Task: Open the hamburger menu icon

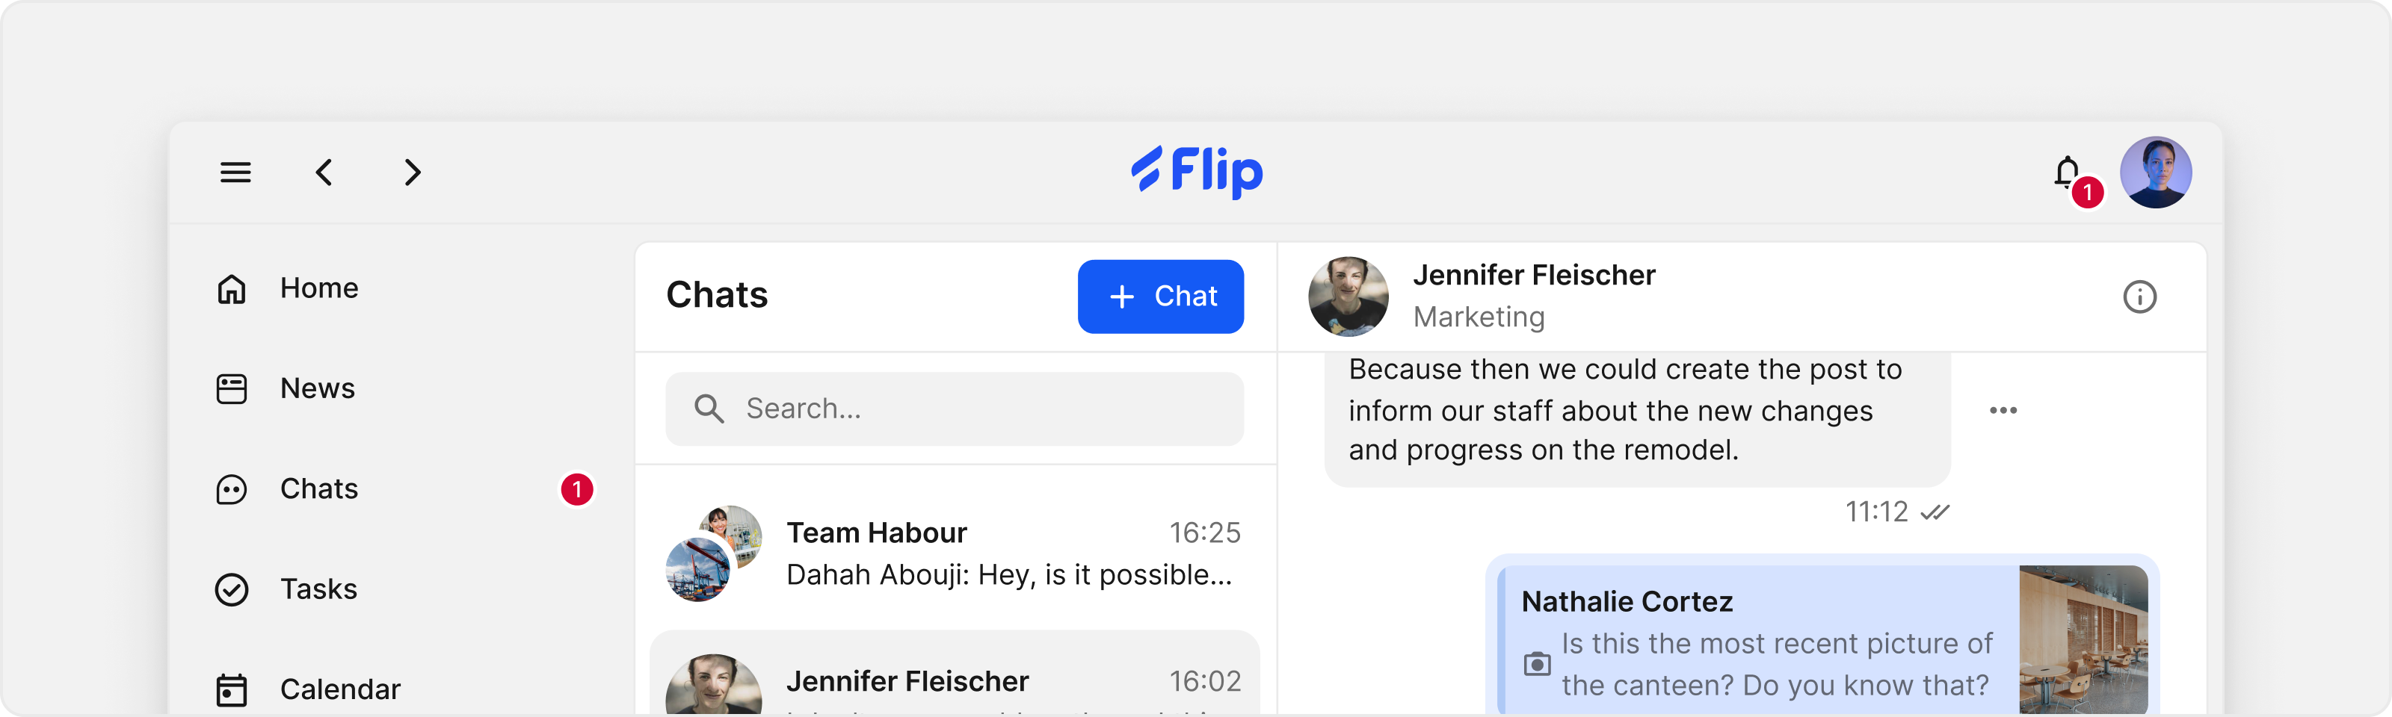Action: 235,173
